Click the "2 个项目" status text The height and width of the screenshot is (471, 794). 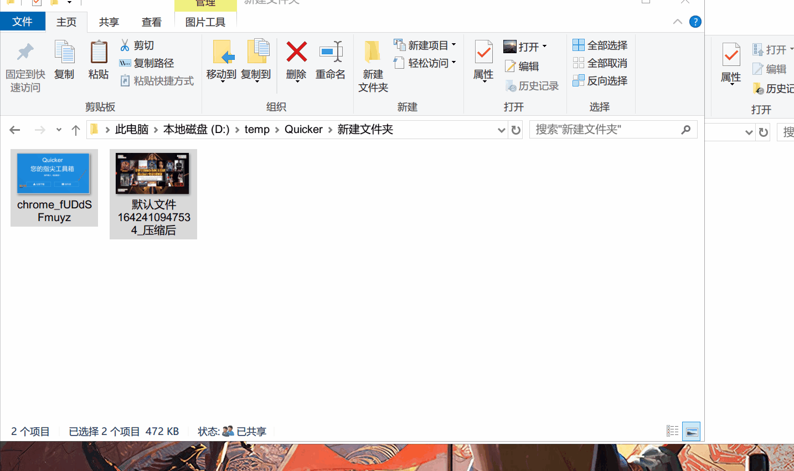coord(30,432)
